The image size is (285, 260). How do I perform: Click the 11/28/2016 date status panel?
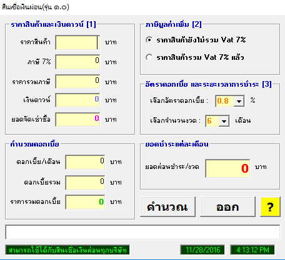[202, 249]
